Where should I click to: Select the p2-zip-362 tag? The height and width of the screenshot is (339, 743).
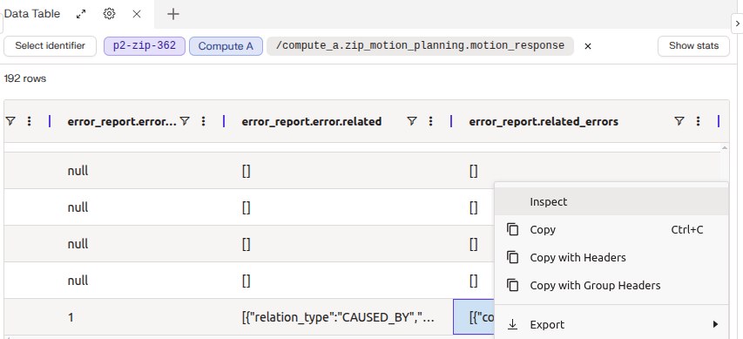tap(145, 46)
